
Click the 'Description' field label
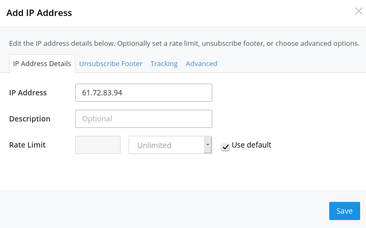[30, 119]
